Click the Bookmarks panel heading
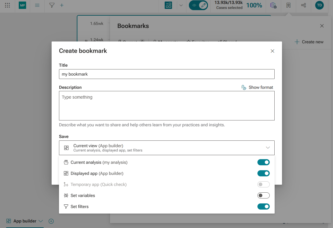This screenshot has height=228, width=333. 133,26
